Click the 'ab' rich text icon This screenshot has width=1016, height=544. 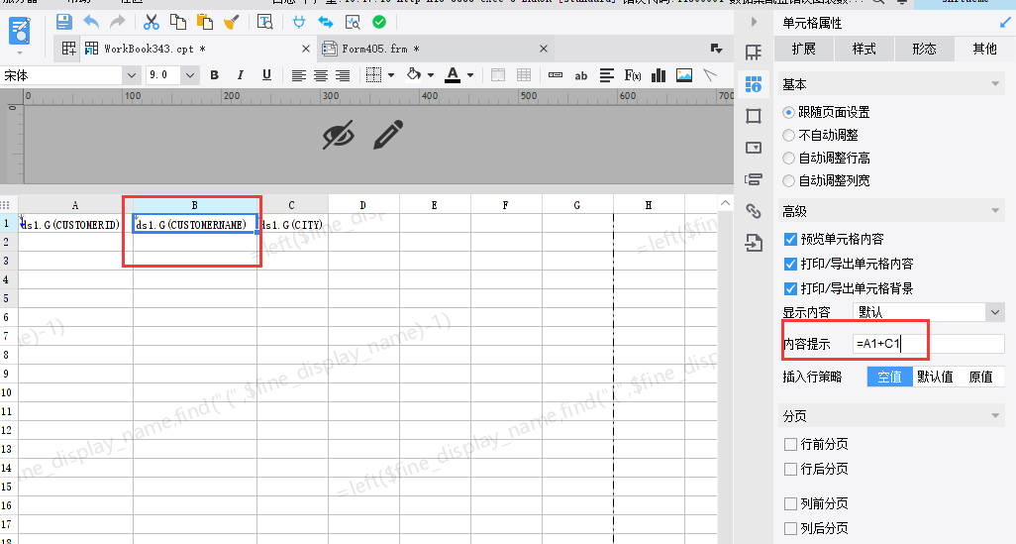(x=581, y=76)
